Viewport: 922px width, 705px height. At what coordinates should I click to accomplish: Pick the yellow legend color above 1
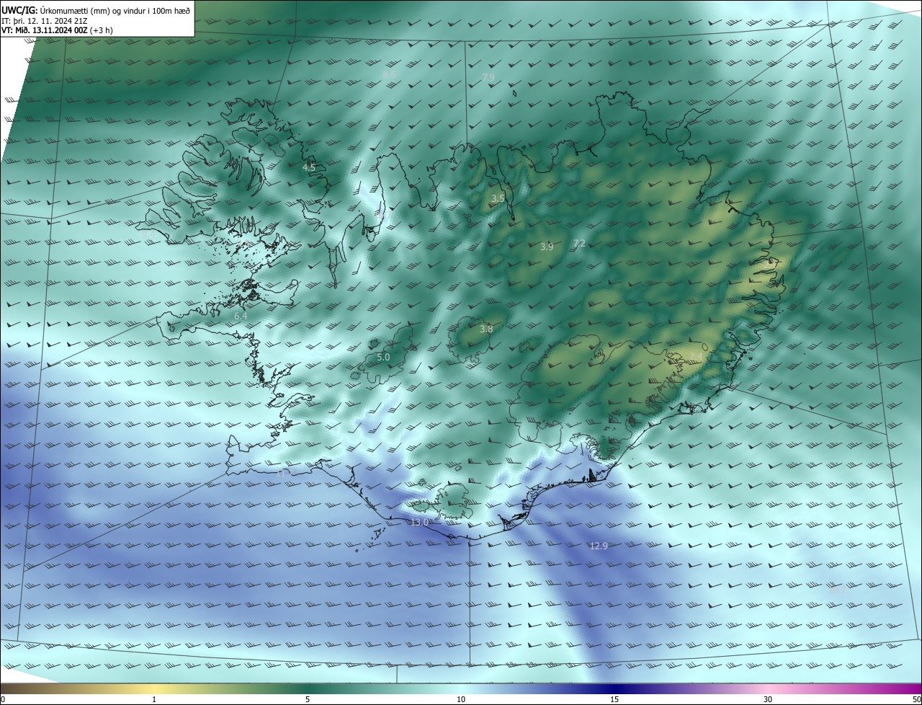pos(154,688)
